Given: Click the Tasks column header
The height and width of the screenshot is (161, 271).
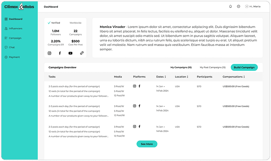Looking at the screenshot, I should coord(52,77).
